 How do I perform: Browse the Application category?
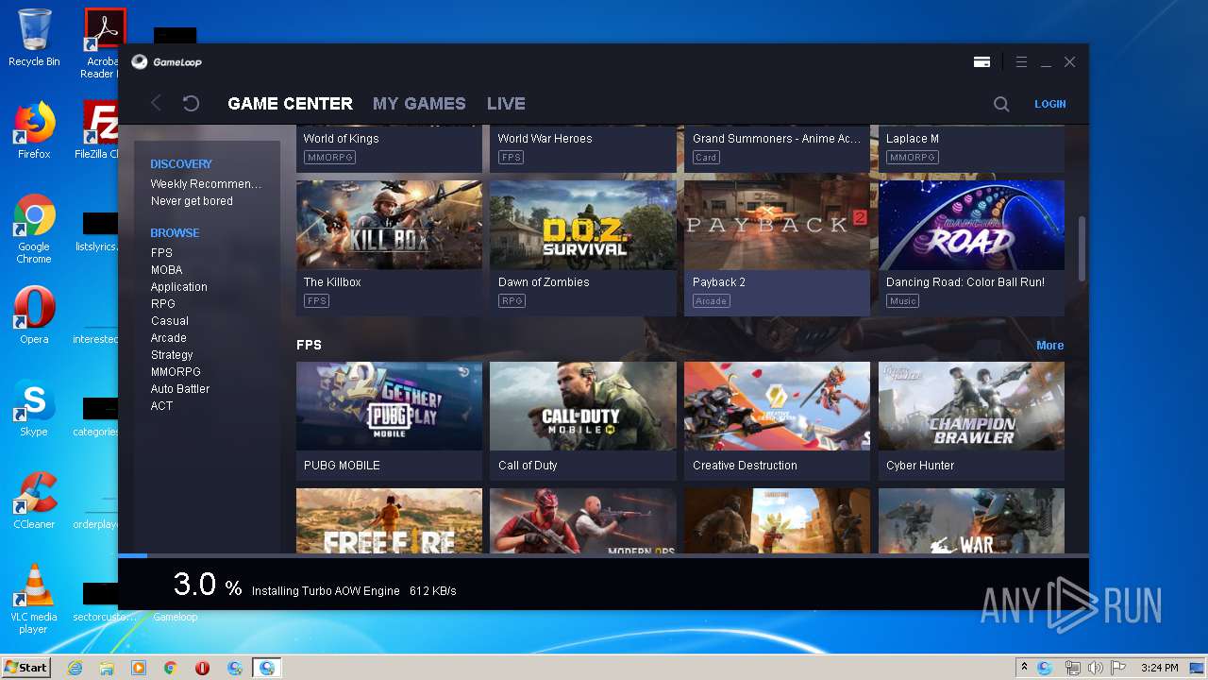(x=178, y=287)
